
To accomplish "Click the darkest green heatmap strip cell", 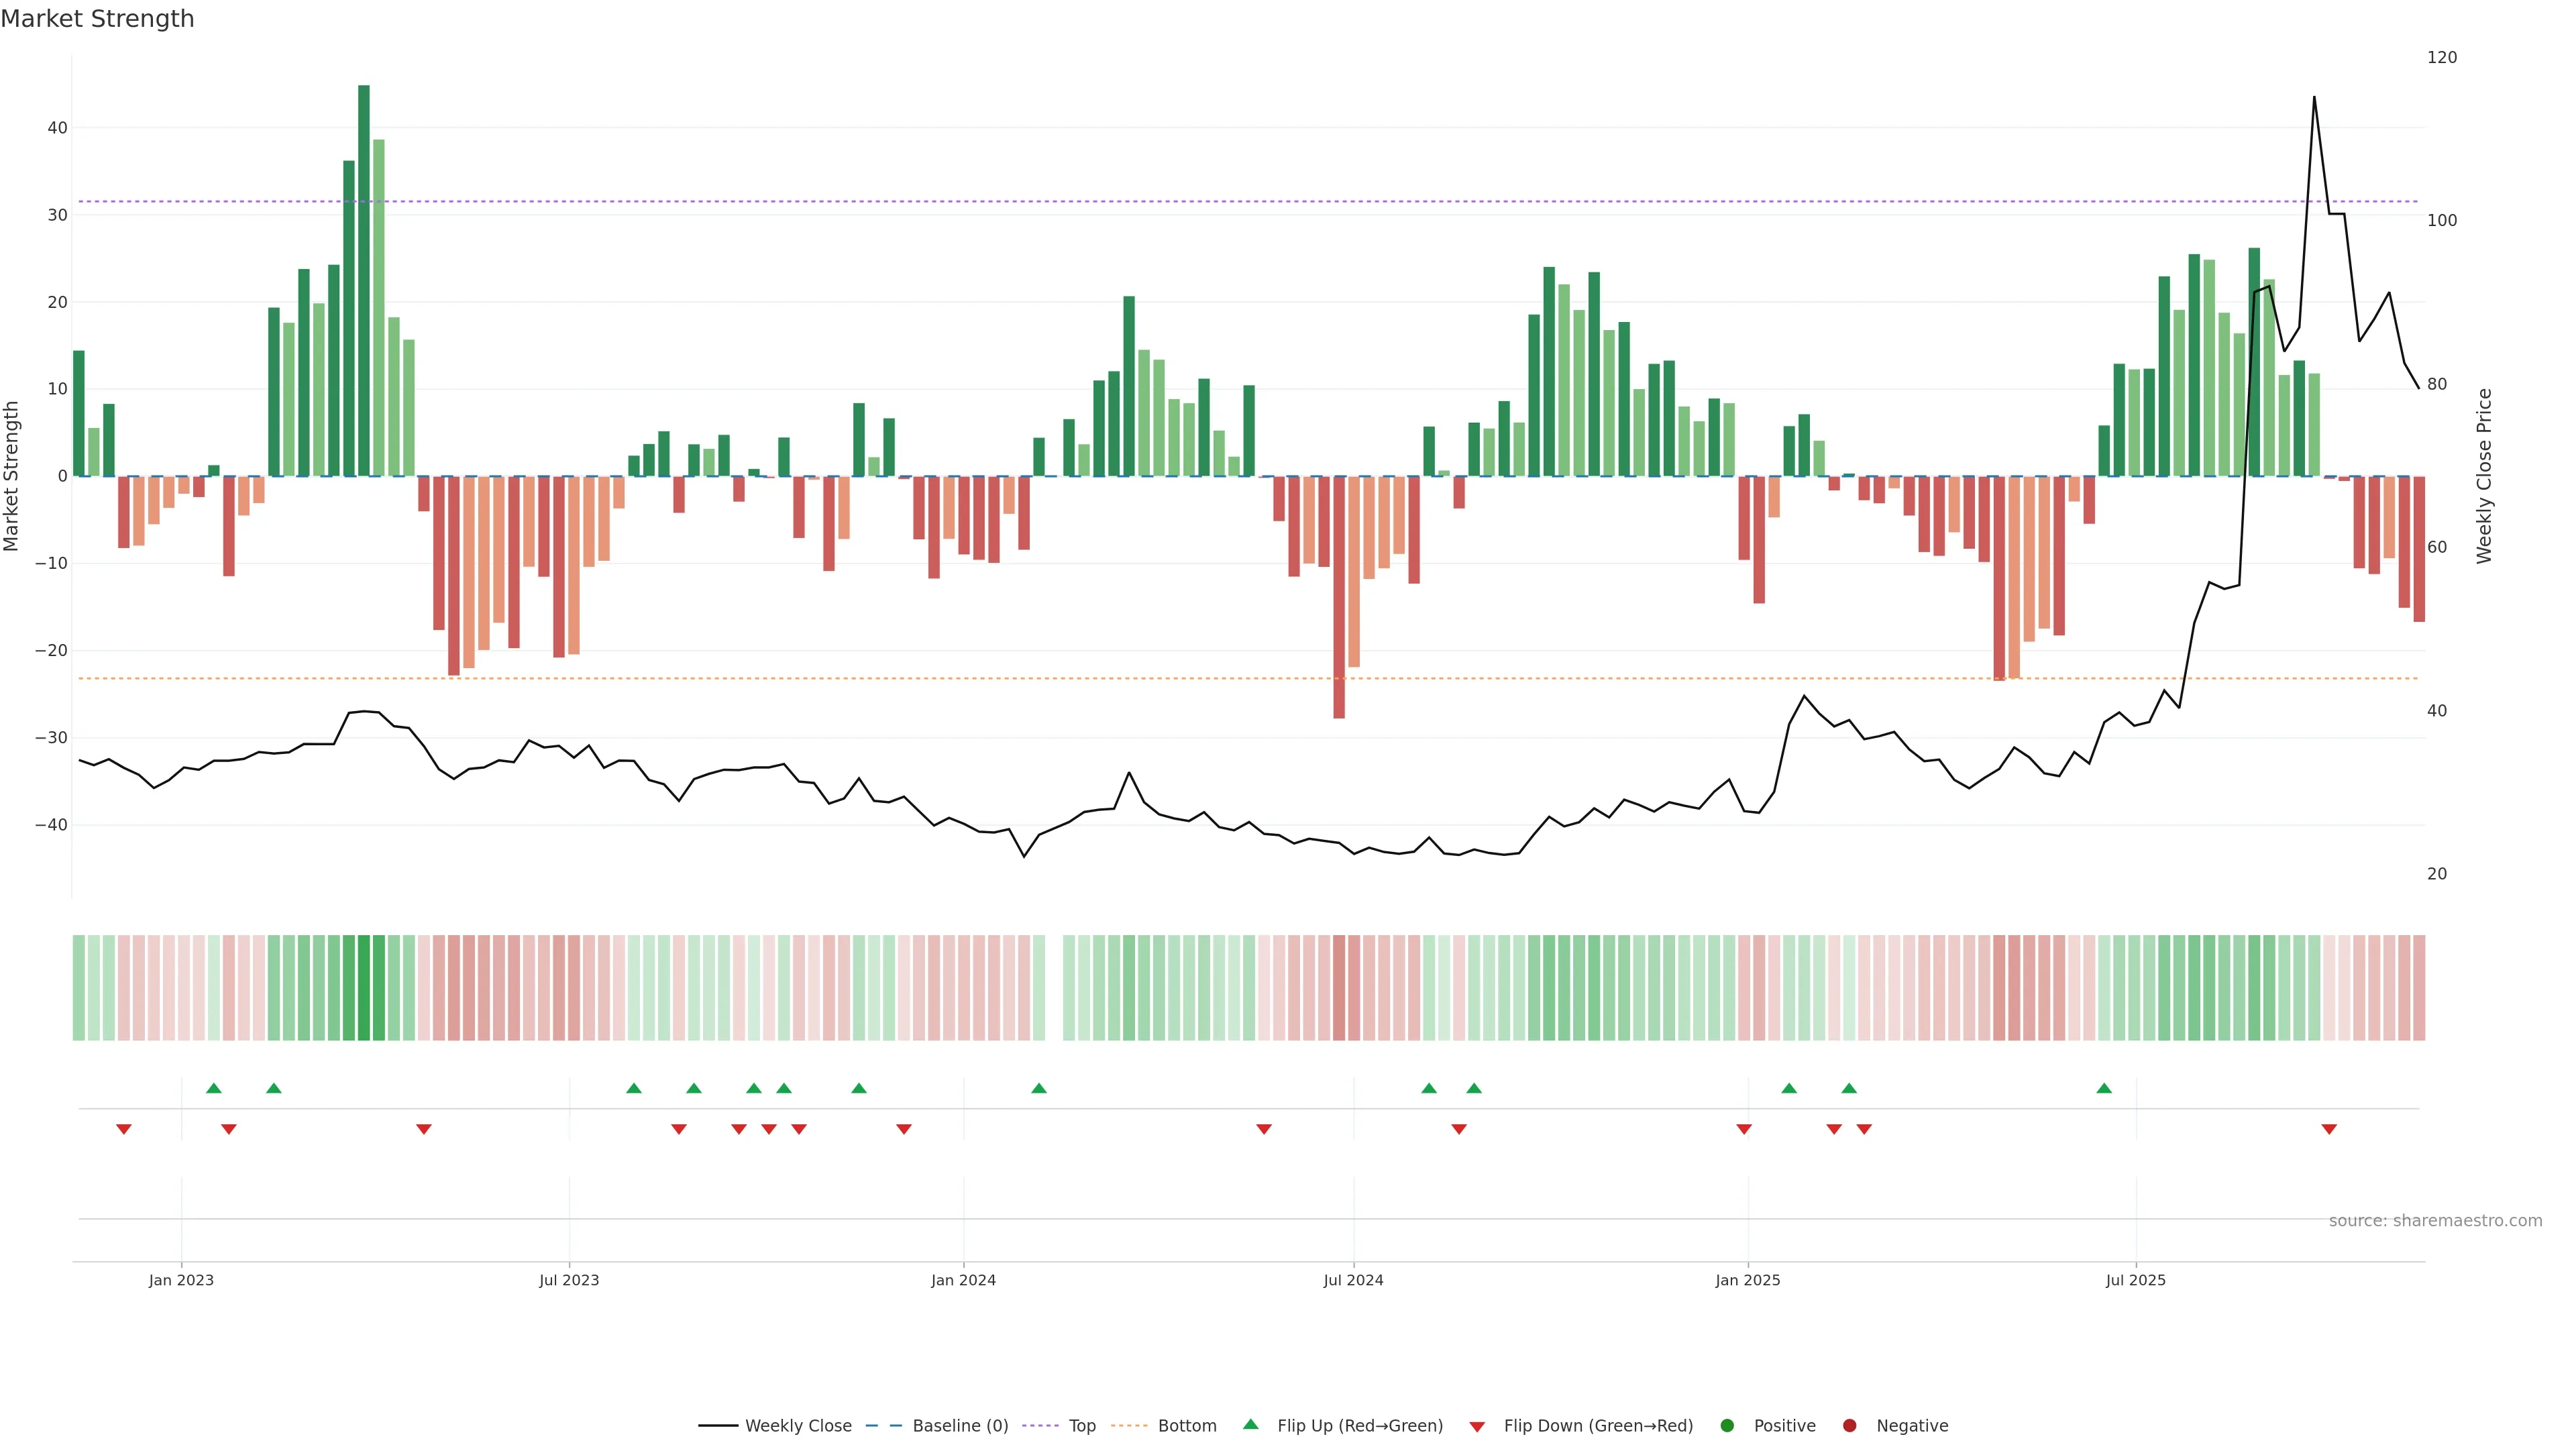I will pos(364,988).
